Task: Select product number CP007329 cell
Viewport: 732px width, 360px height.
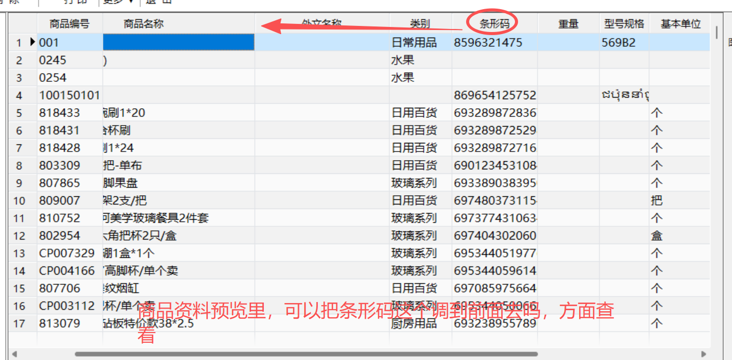Action: tap(70, 253)
